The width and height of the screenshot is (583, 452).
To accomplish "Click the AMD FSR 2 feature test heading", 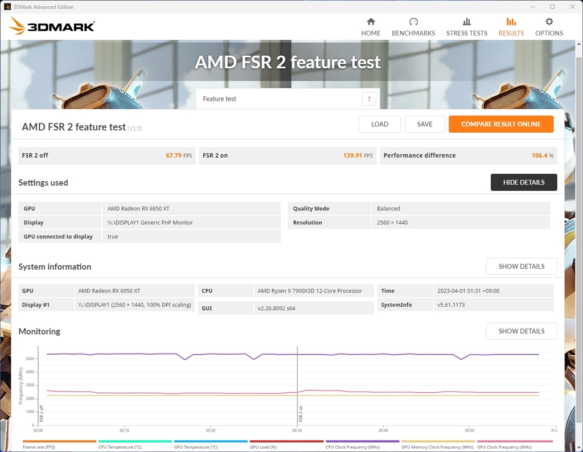I will click(73, 127).
